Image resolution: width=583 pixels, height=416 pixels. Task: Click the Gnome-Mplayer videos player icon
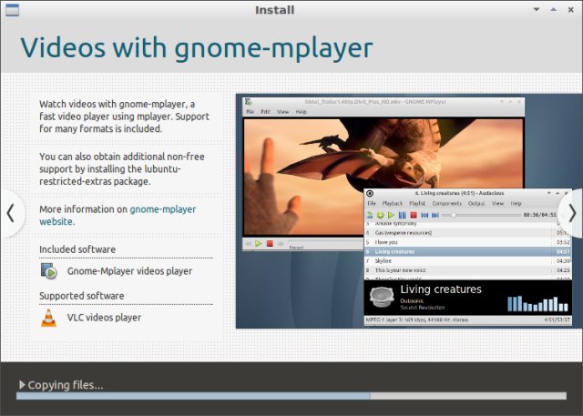pos(49,271)
